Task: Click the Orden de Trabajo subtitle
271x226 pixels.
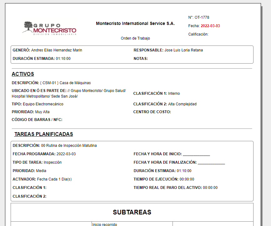Action: pyautogui.click(x=135, y=38)
